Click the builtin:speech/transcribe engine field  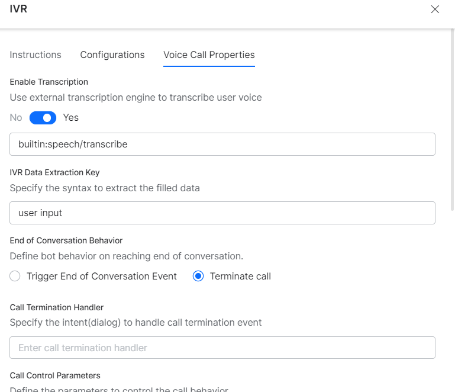(222, 144)
